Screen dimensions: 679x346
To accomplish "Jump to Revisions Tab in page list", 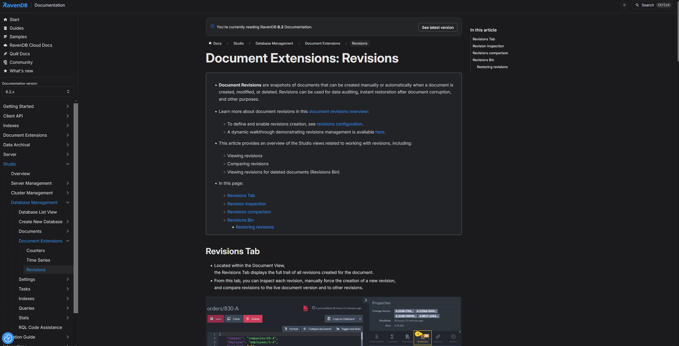I will pyautogui.click(x=241, y=196).
